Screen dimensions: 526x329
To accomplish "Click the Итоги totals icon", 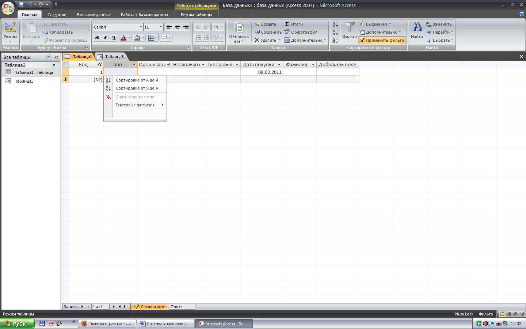I will (x=287, y=24).
